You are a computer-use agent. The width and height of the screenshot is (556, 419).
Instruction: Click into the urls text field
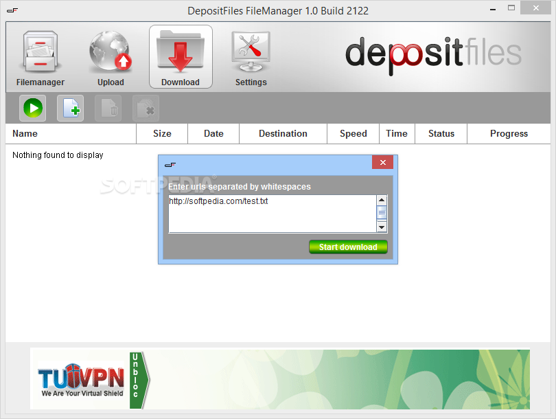(x=273, y=214)
